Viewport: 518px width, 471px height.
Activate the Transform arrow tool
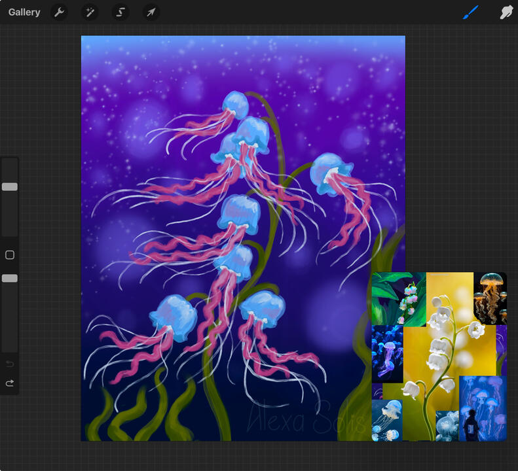[151, 12]
